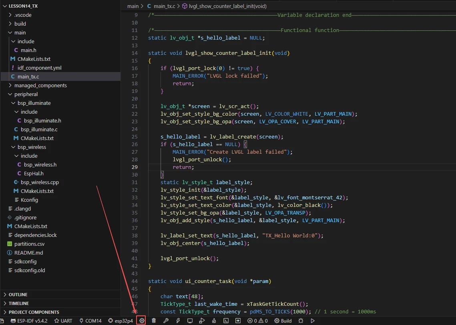Screen dimensions: 456x325
Task: Open bsp_illuminate.c file in explorer
Action: (x=39, y=129)
